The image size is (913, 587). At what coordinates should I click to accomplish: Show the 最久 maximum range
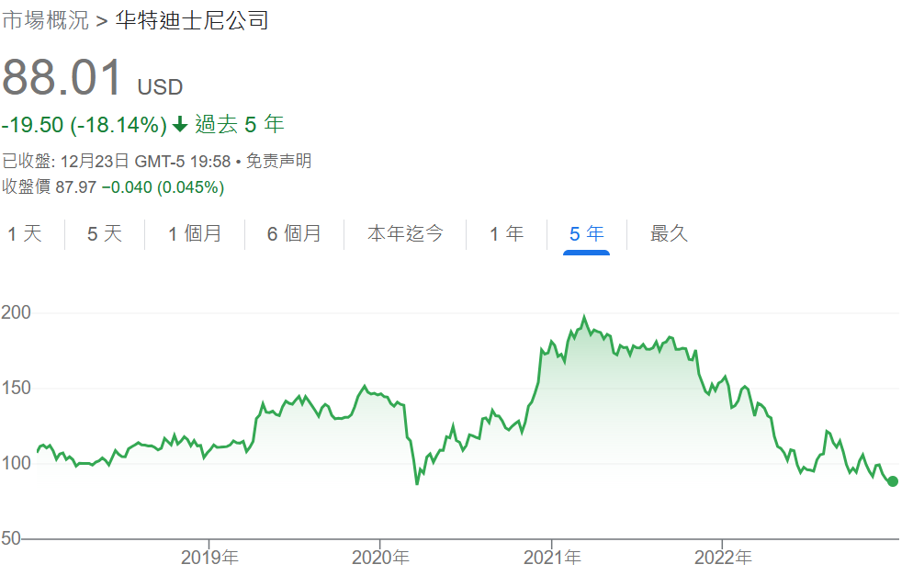(x=669, y=233)
